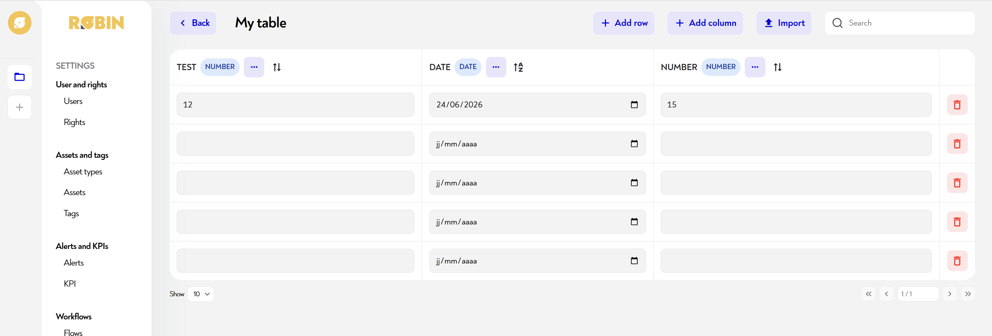The width and height of the screenshot is (992, 336).
Task: Click the ROBIN wordmark logo
Action: click(96, 23)
